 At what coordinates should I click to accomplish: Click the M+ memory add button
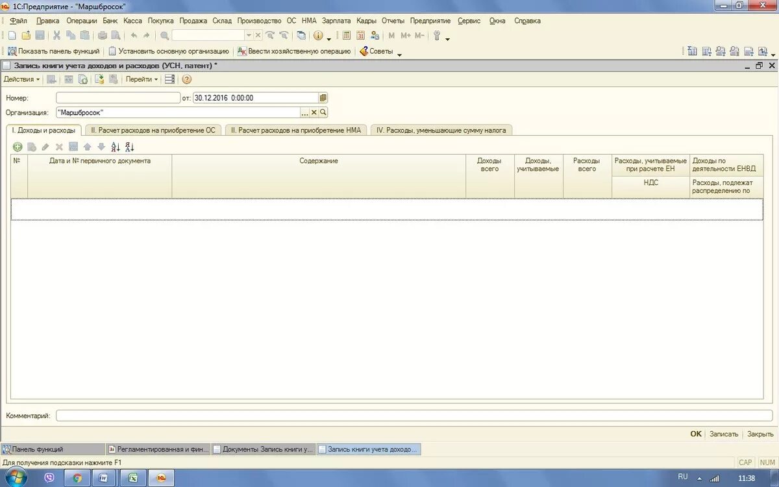pos(406,36)
